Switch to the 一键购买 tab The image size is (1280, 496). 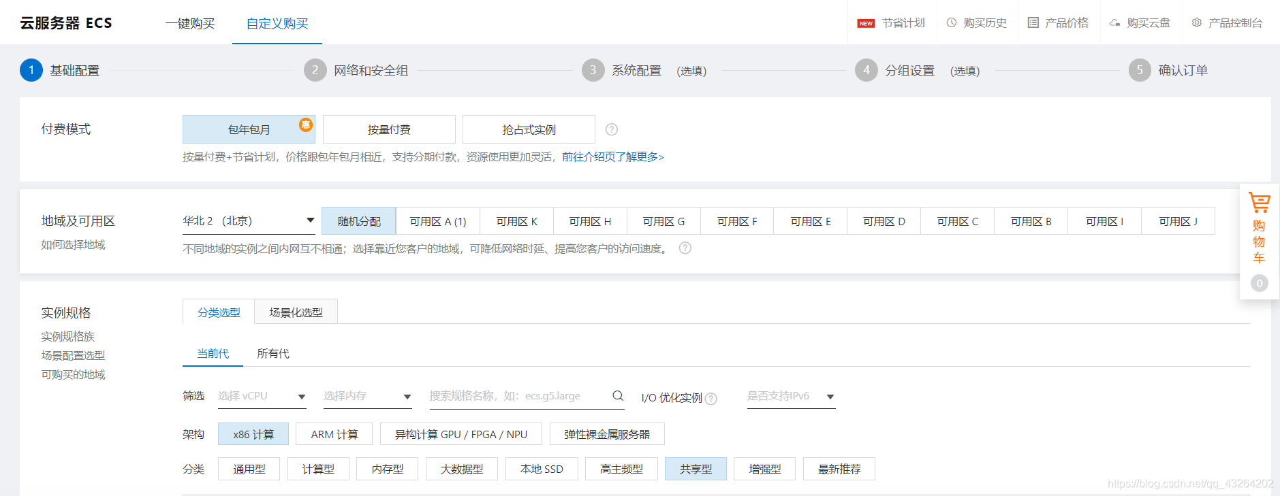coord(190,23)
